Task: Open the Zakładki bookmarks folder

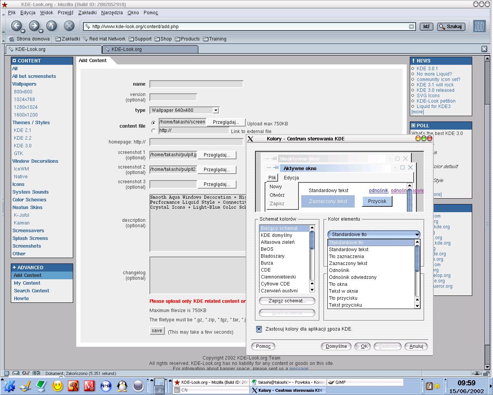Action: [67, 39]
